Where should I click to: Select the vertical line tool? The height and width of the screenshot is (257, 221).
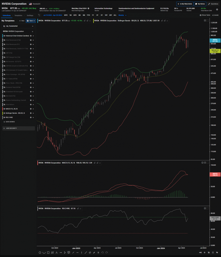82,252
